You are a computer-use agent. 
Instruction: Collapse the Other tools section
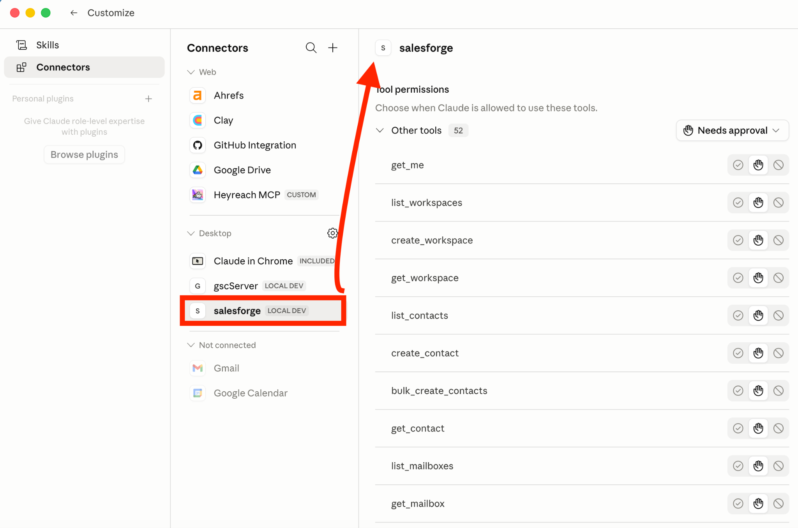[380, 130]
